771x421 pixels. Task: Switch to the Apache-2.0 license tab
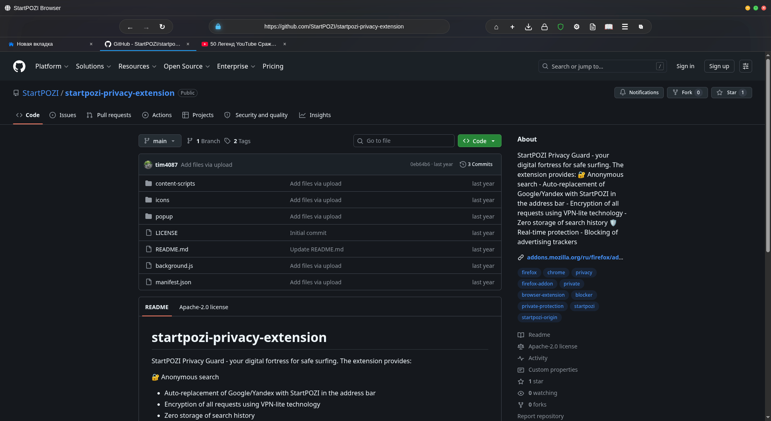tap(204, 307)
